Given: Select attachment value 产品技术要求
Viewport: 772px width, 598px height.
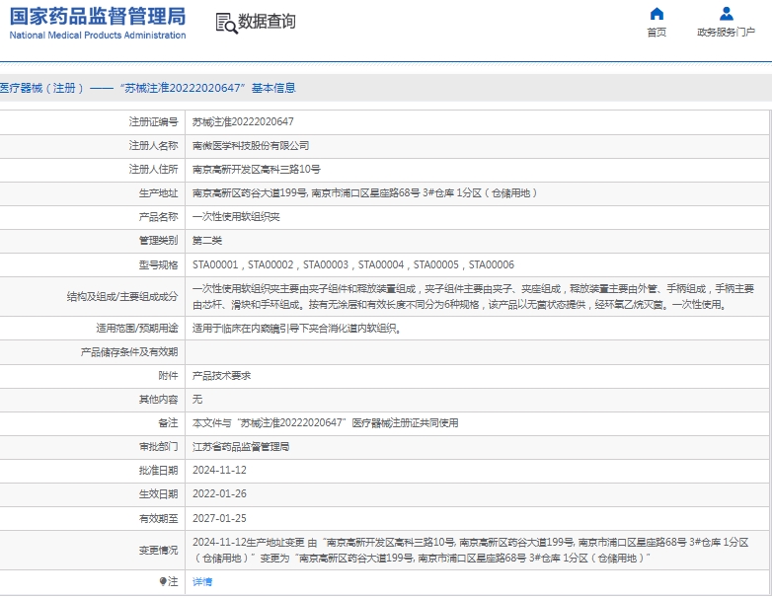Looking at the screenshot, I should click(x=221, y=376).
